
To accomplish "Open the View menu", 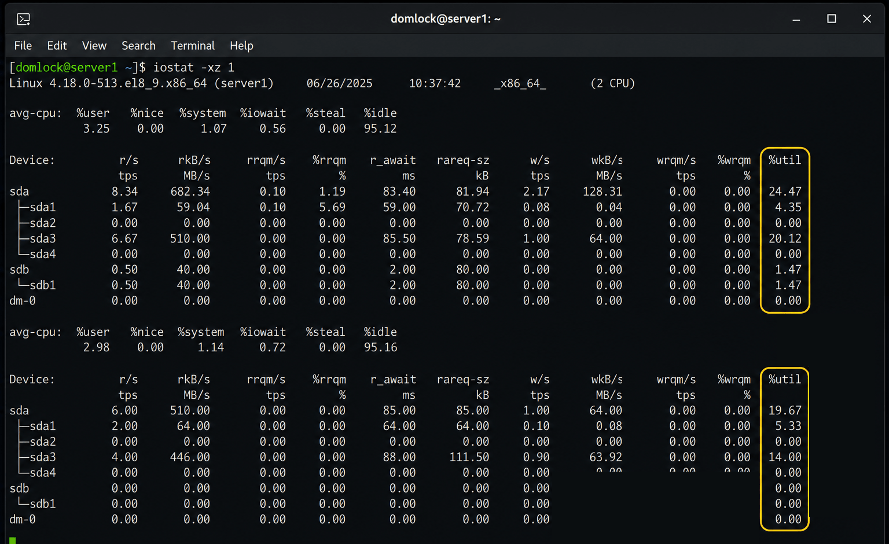I will pos(94,46).
